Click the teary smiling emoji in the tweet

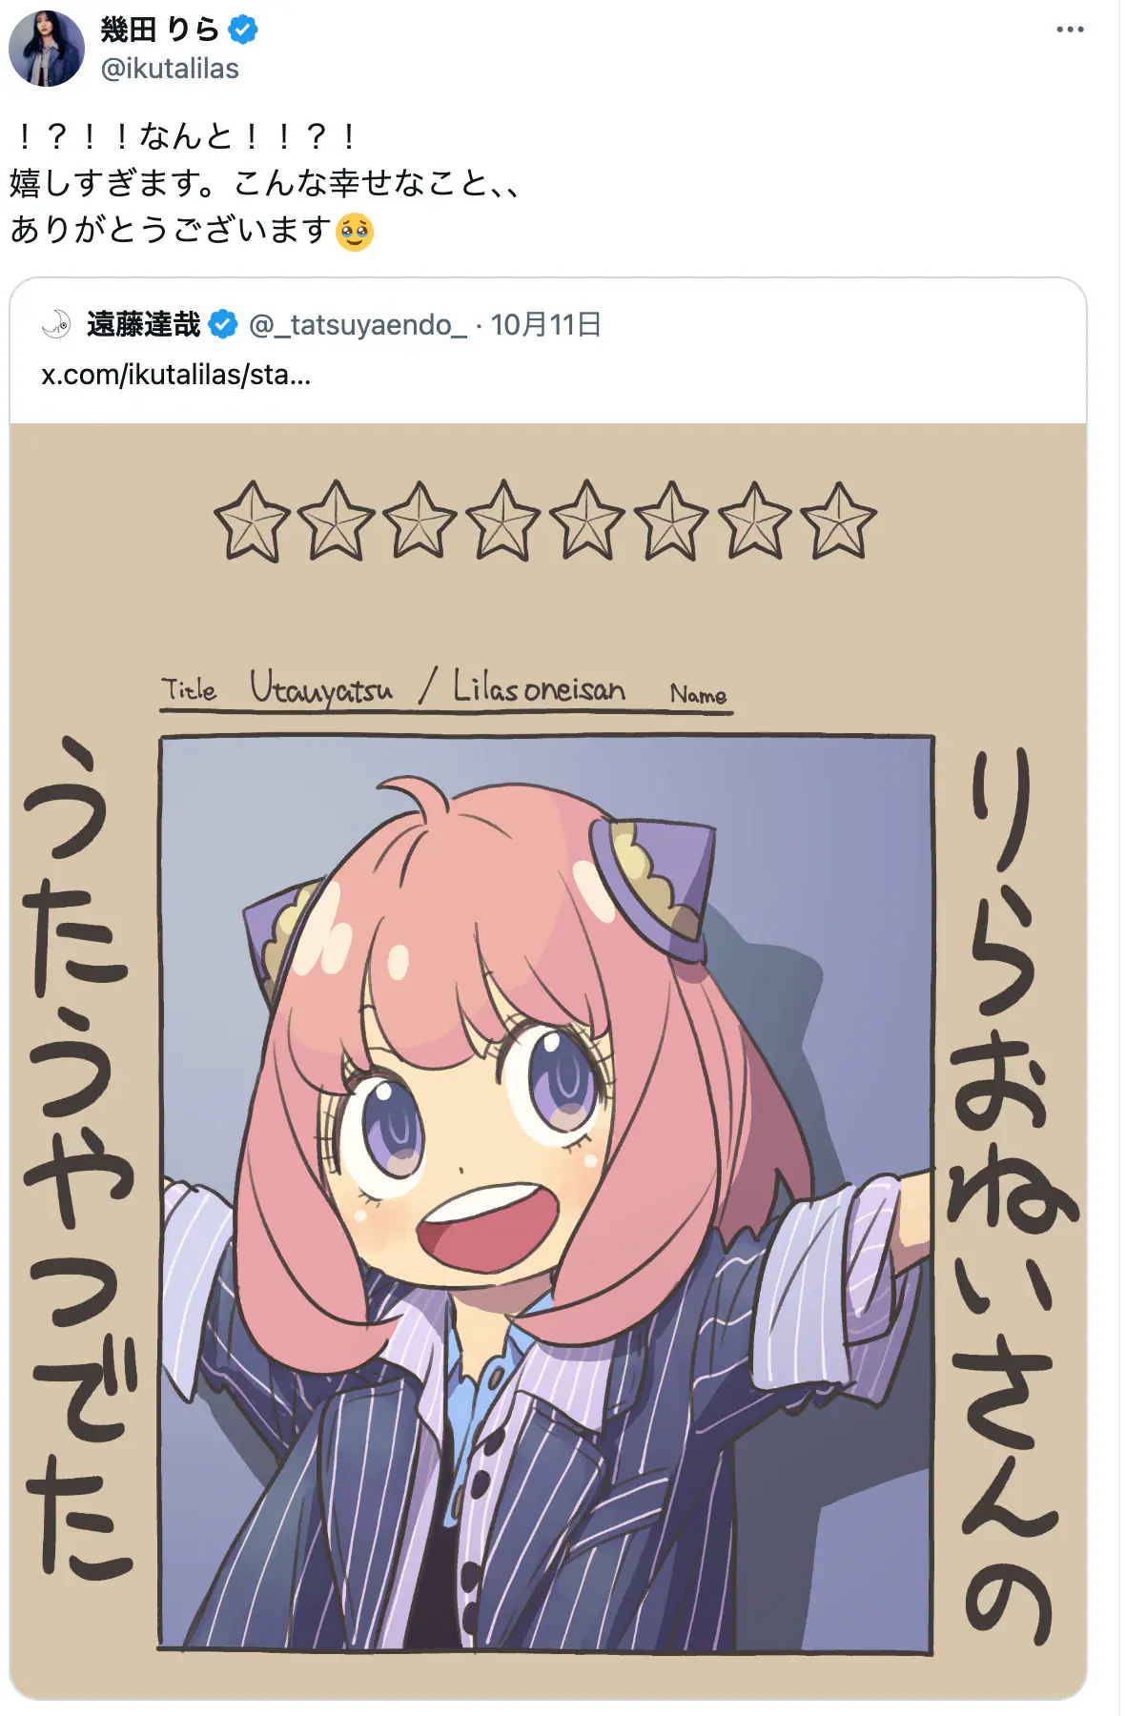click(355, 232)
